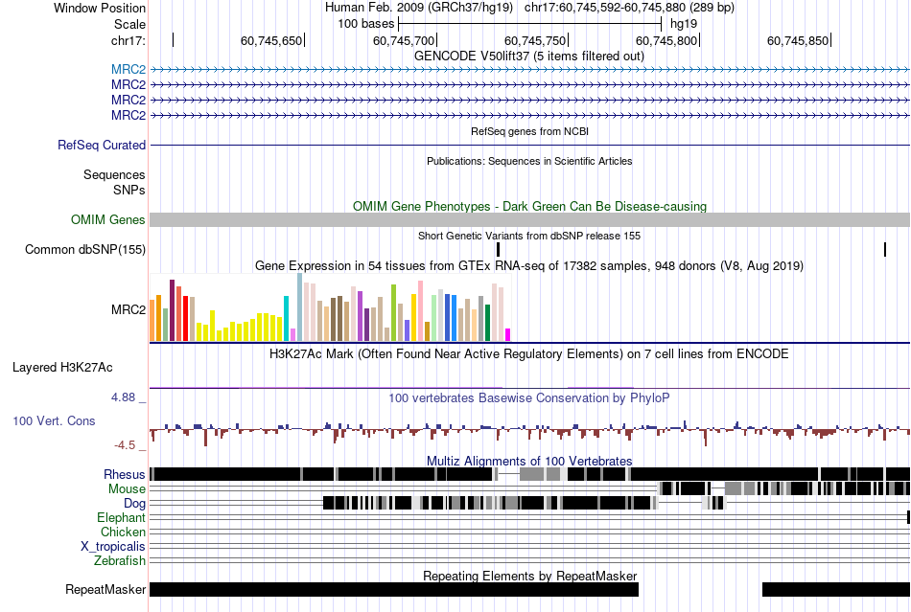
Task: Open OMIM Gene Phenotypes track title
Action: point(529,207)
